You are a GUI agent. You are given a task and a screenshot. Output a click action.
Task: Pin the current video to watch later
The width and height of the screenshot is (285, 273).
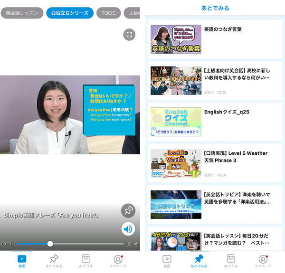click(x=128, y=211)
